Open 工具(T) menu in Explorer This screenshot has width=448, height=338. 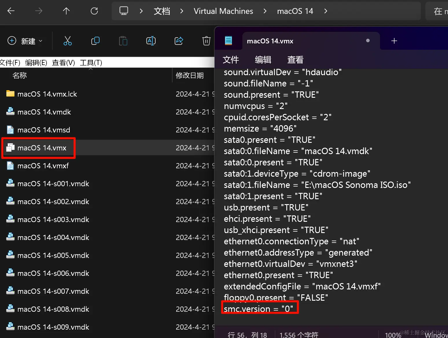coord(91,62)
